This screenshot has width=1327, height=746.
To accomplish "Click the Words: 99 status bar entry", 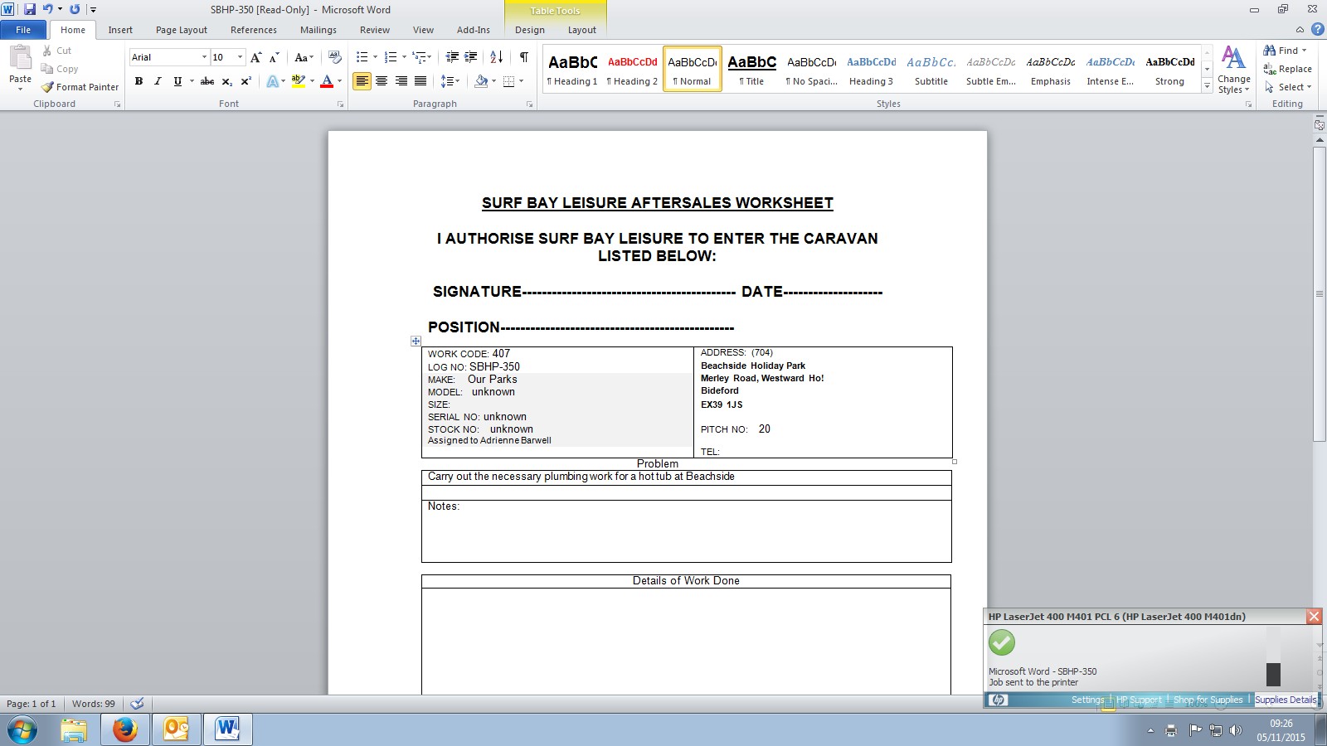I will 94,704.
